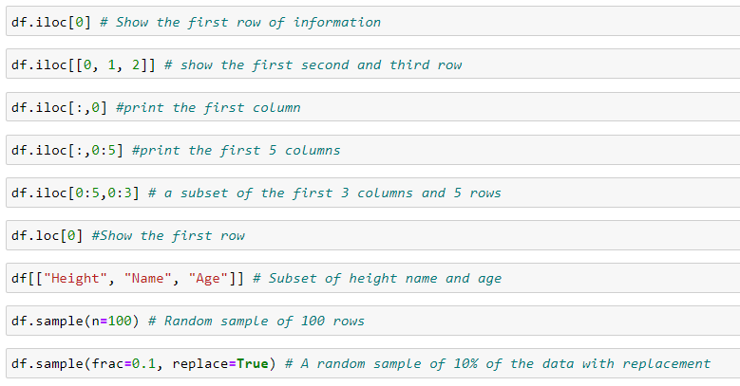Focus the df.iloc[:,0:5] code cell
The width and height of the screenshot is (740, 386).
click(x=66, y=150)
